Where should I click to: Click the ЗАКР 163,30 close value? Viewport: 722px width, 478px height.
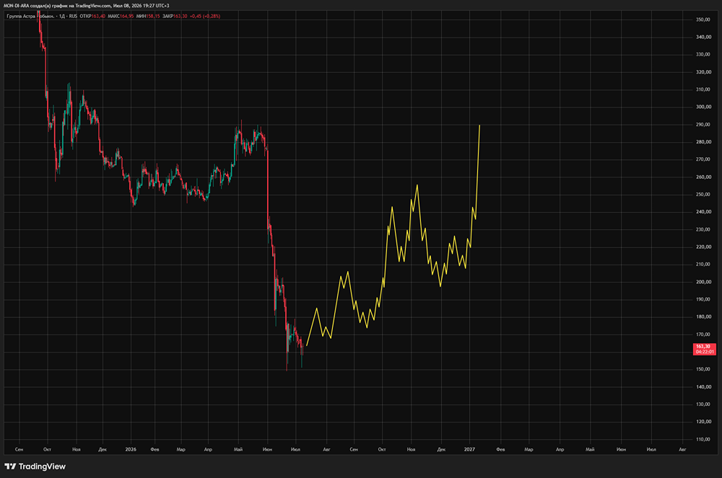175,16
